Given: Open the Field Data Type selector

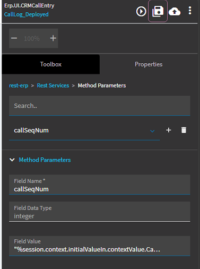Looking at the screenshot, I should pos(100,212).
